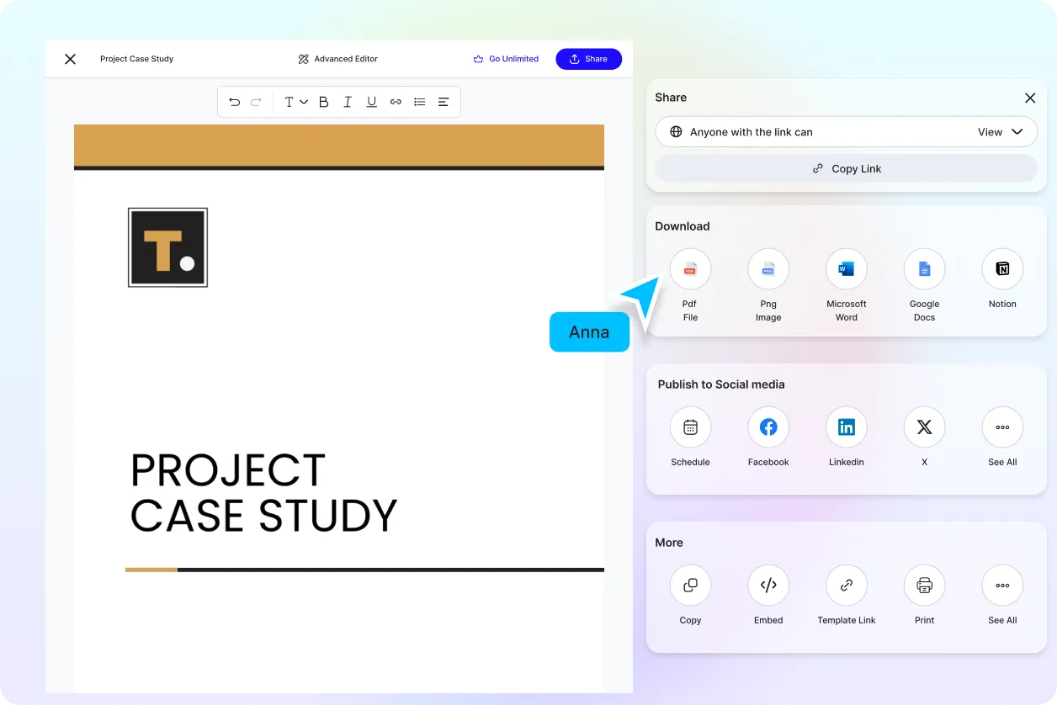1057x705 pixels.
Task: Click the Copy Link button
Action: point(846,168)
